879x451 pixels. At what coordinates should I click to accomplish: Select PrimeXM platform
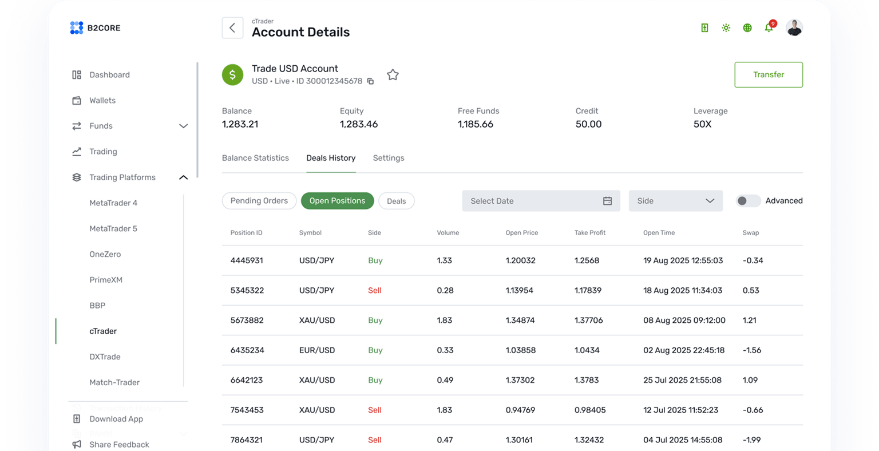pyautogui.click(x=106, y=280)
